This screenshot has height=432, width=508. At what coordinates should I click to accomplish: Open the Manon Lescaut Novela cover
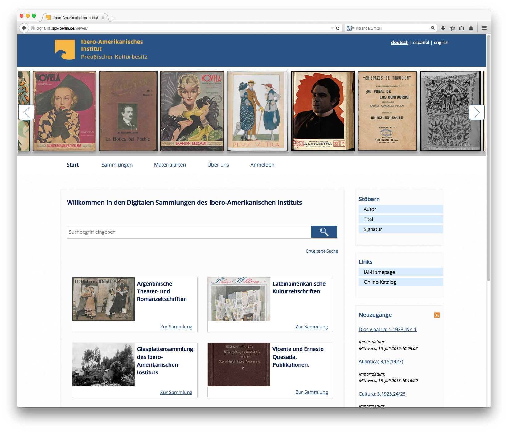coord(192,111)
